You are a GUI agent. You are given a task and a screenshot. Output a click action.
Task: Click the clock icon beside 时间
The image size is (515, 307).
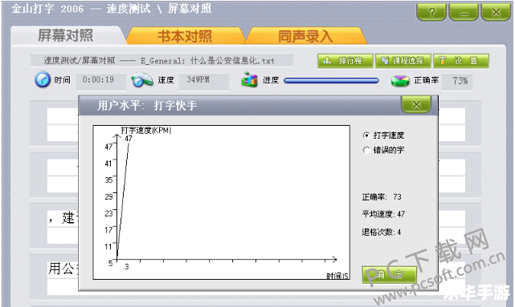[x=43, y=79]
